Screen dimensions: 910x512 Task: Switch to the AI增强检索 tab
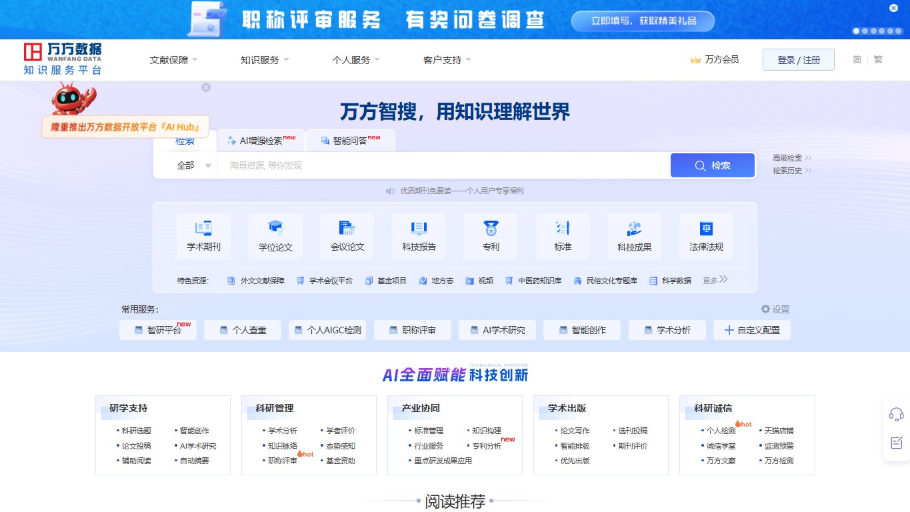point(261,141)
